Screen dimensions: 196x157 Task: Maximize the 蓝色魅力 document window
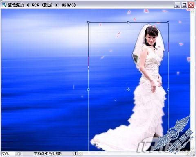point(184,5)
